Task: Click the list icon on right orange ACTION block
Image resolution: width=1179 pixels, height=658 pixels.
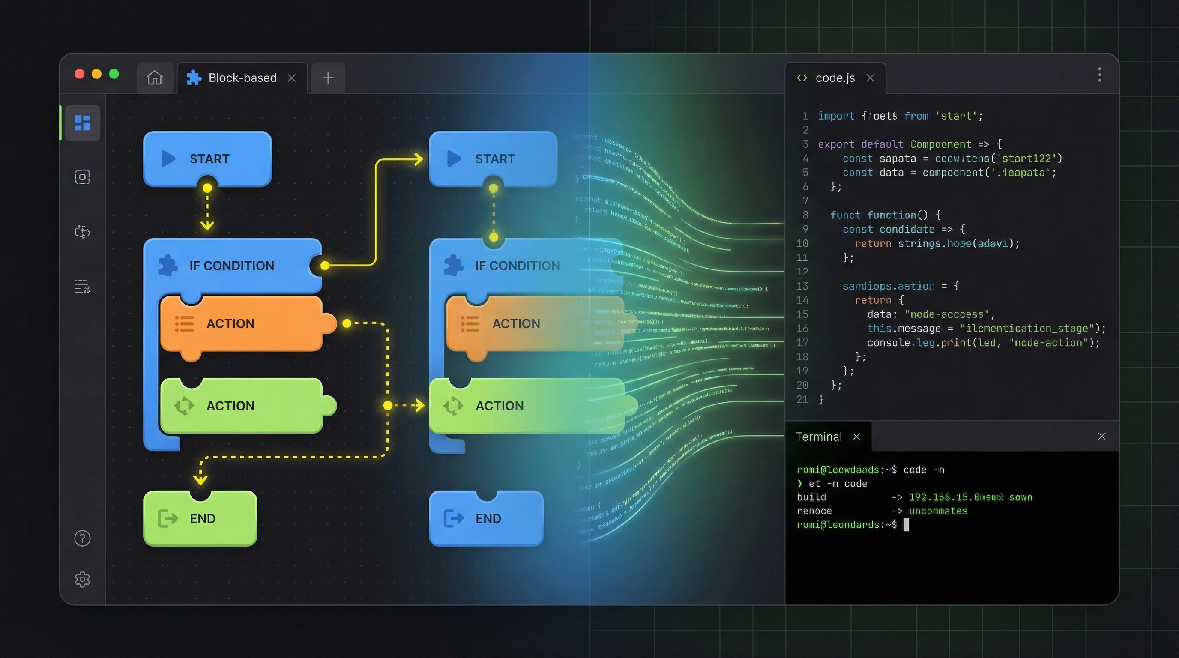Action: (x=470, y=323)
